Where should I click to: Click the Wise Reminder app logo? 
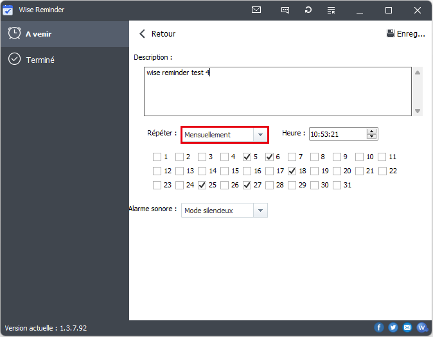click(8, 10)
